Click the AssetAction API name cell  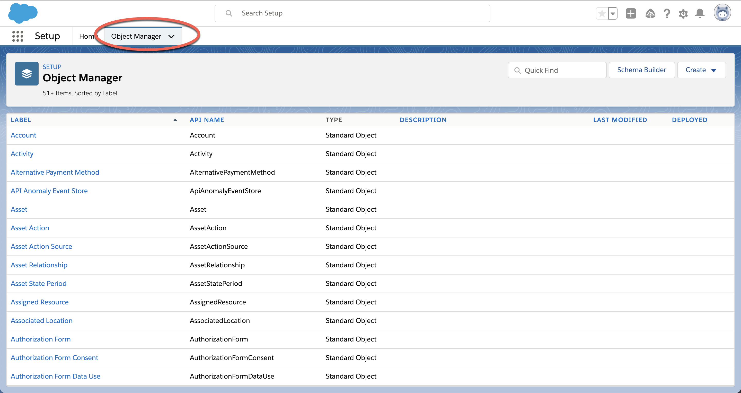(208, 228)
